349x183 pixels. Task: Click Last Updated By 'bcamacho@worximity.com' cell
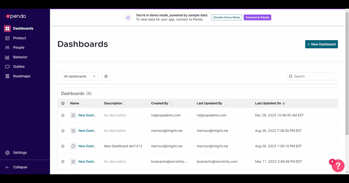pos(217,162)
